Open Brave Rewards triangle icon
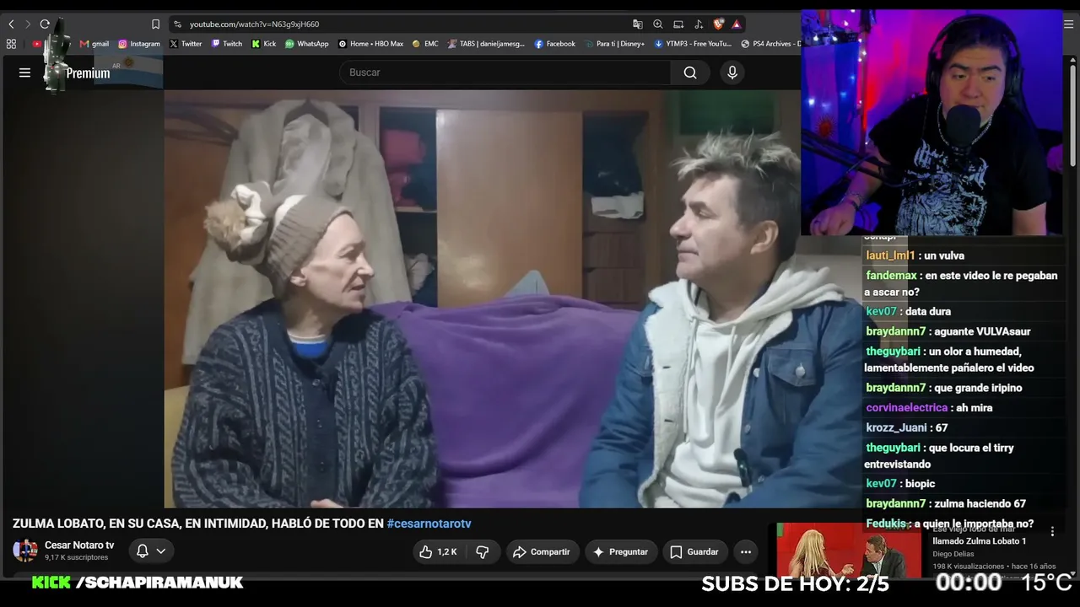1080x607 pixels. click(737, 24)
